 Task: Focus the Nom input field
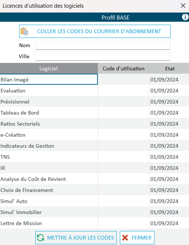click(x=103, y=45)
